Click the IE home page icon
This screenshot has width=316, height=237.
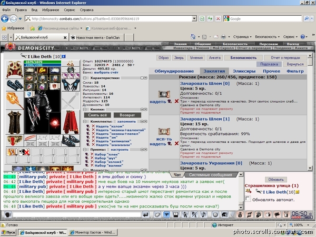[x=193, y=37]
